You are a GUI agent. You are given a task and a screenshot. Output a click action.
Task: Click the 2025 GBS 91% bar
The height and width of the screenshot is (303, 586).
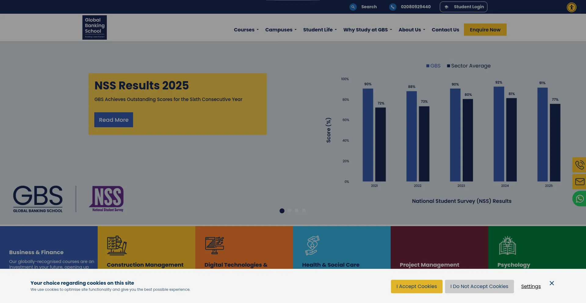coord(542,135)
